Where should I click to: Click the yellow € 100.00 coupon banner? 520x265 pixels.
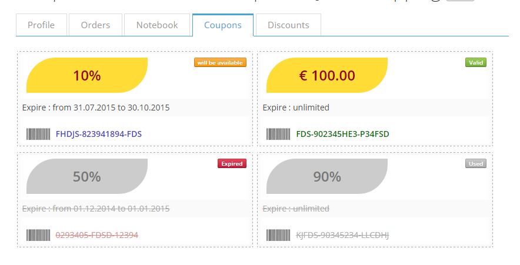327,75
